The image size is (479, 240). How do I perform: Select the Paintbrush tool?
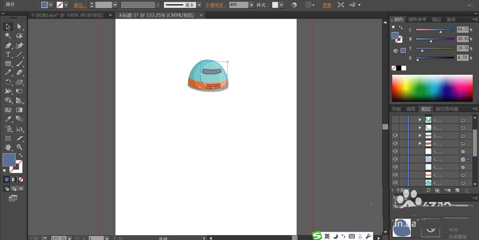click(19, 64)
